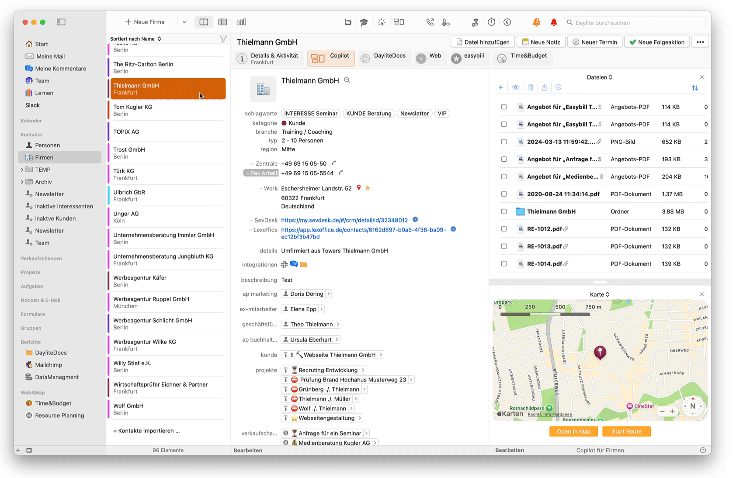
Task: Open the Sortiert nach Name sort menu
Action: tap(136, 39)
